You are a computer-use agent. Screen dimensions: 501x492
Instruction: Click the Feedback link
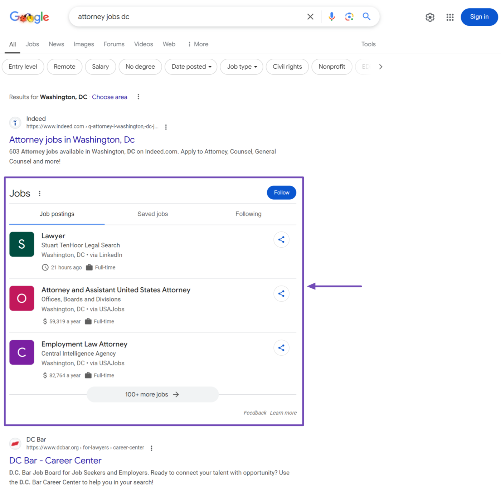(255, 413)
